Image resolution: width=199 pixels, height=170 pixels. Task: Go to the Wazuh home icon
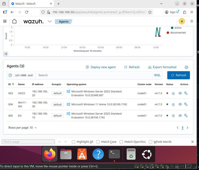14,21
